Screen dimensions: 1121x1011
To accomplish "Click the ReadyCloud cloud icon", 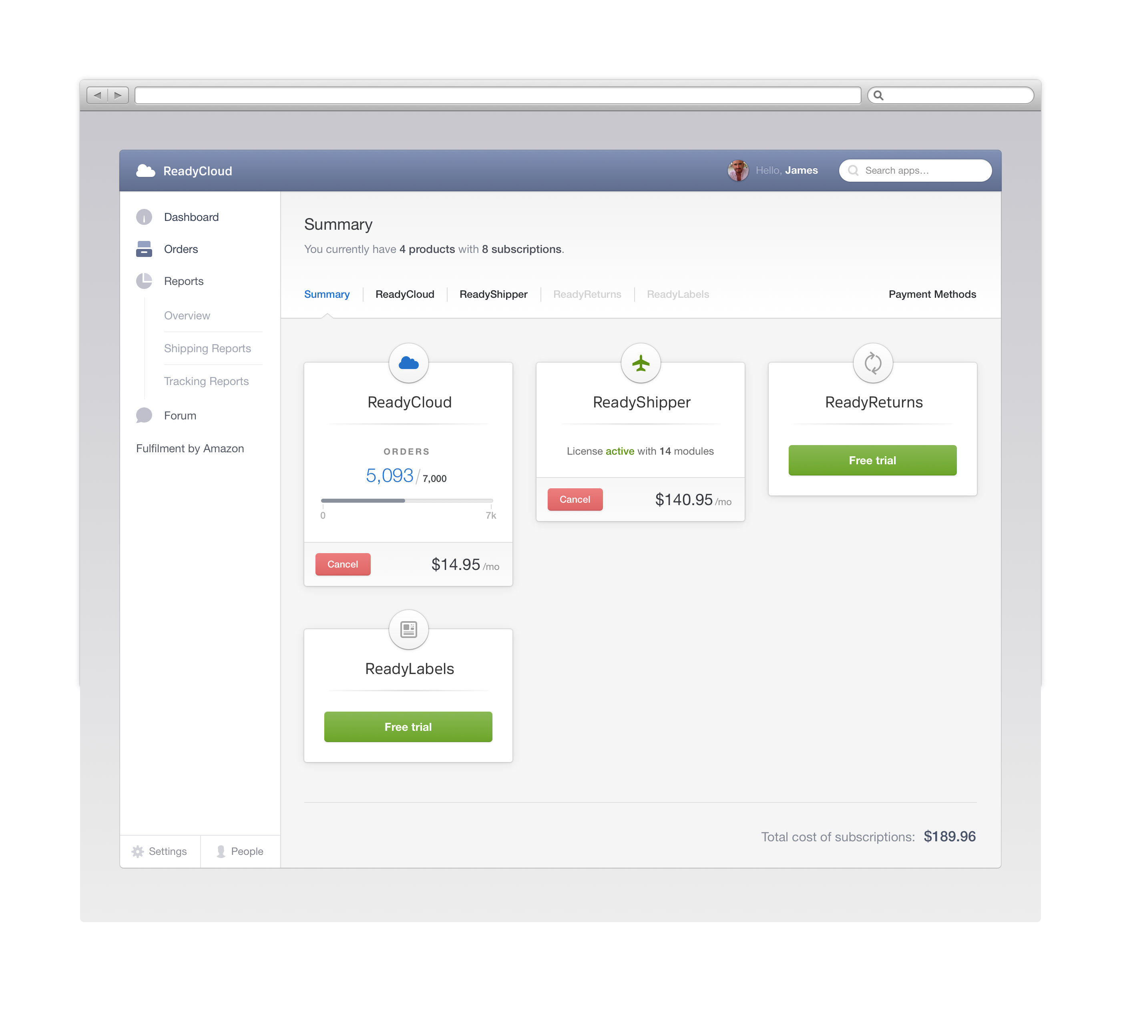I will pyautogui.click(x=408, y=362).
